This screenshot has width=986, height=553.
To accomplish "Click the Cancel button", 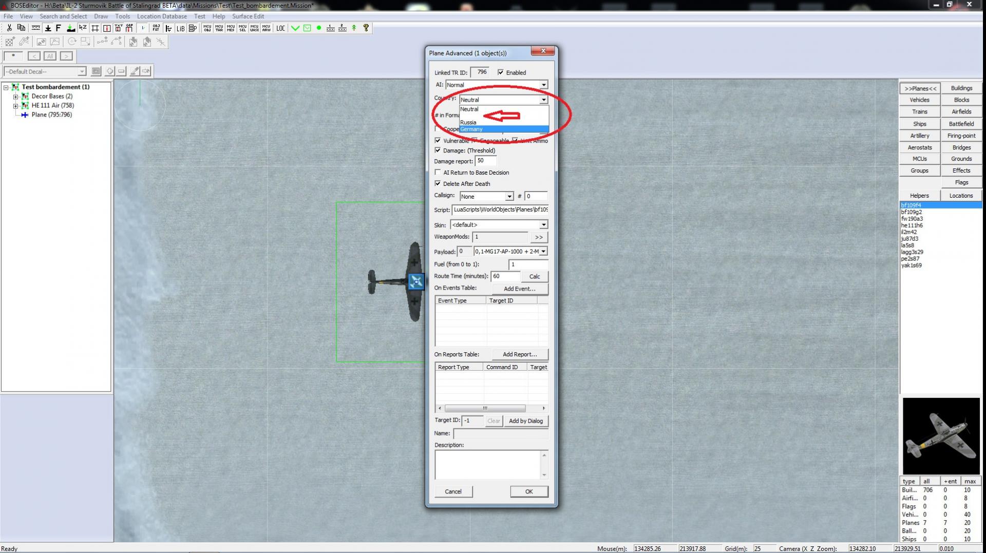I will [x=453, y=491].
